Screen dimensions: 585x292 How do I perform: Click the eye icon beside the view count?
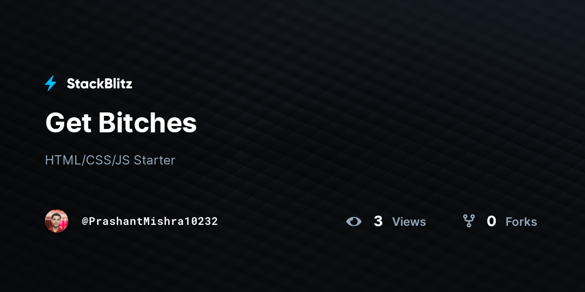tap(354, 221)
